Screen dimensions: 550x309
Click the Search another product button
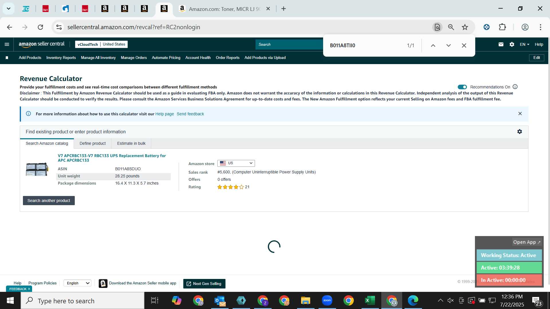(49, 201)
